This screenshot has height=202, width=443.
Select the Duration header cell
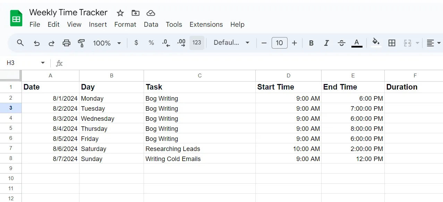[414, 87]
